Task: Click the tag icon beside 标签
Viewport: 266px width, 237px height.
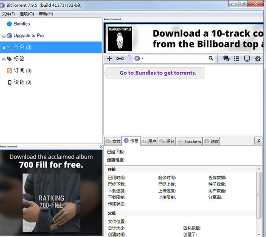Action: (9, 59)
